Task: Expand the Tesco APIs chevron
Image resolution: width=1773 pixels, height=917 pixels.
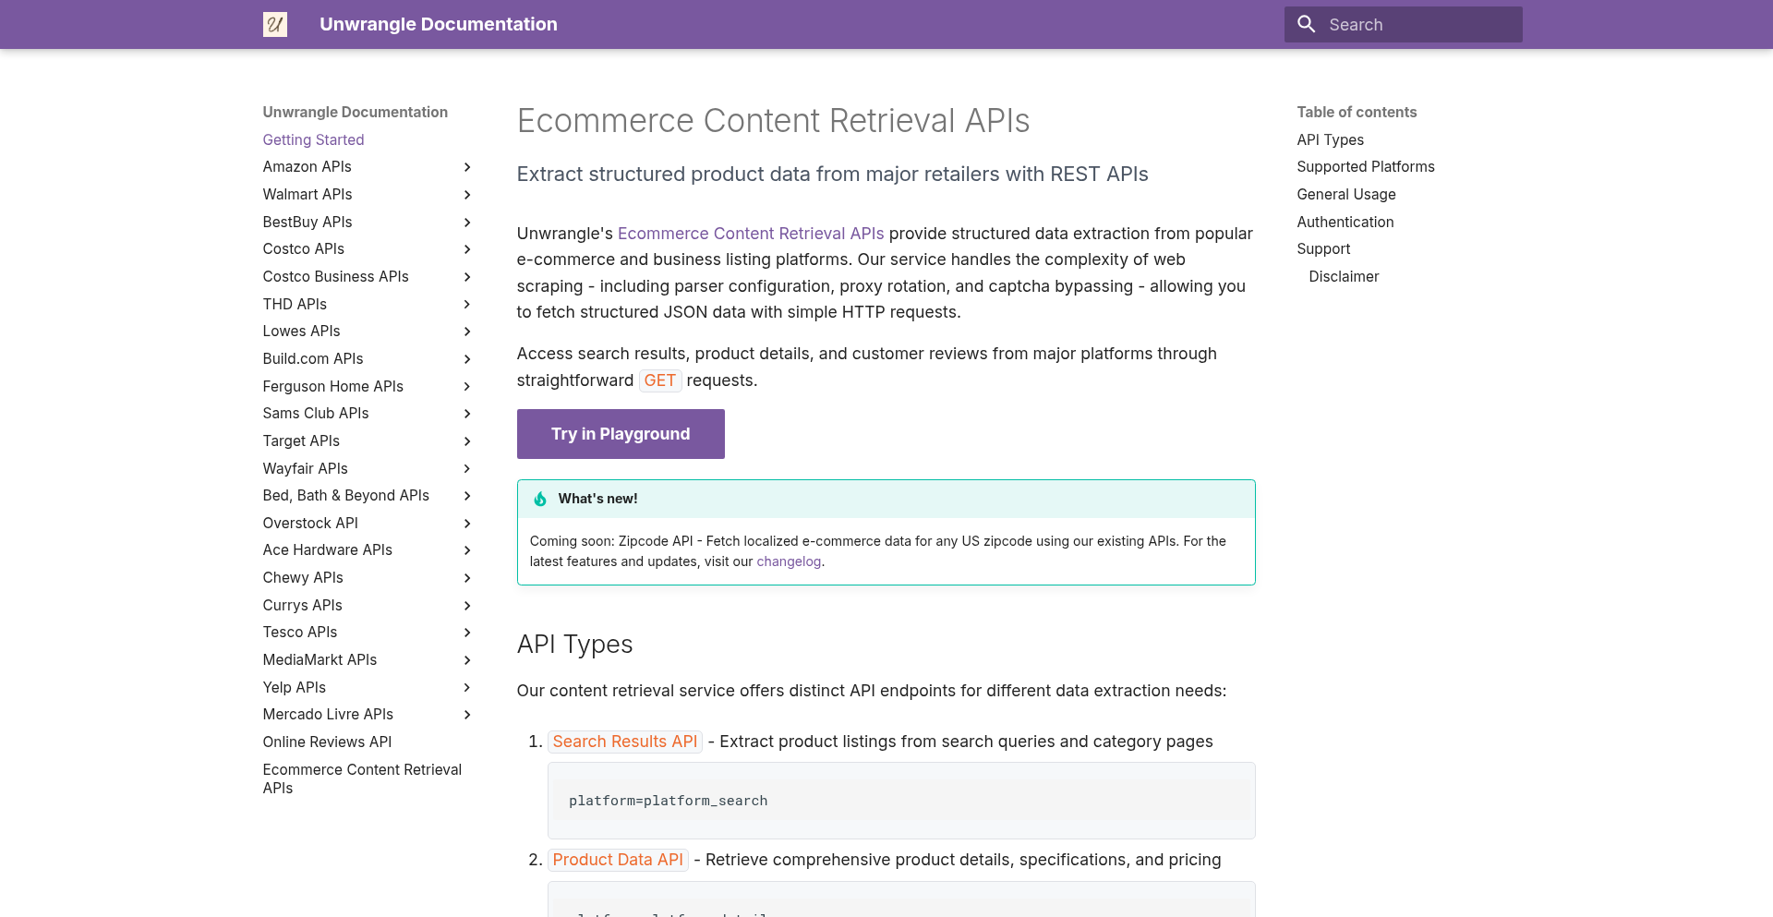Action: pyautogui.click(x=467, y=633)
